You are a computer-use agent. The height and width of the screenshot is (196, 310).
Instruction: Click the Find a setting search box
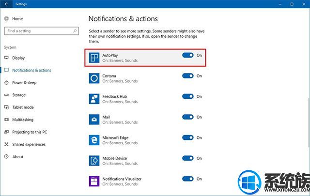(x=42, y=31)
